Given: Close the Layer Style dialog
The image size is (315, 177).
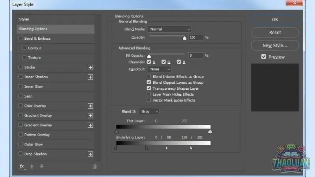Looking at the screenshot, I should (295, 3).
